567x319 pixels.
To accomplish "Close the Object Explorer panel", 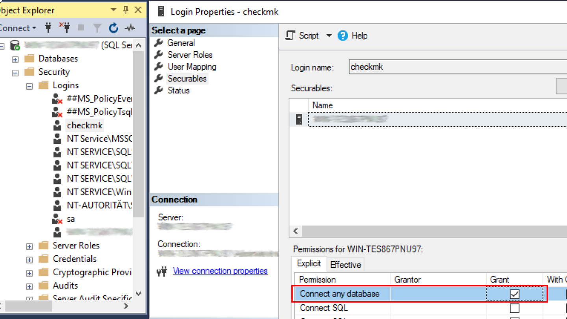I will click(x=138, y=10).
